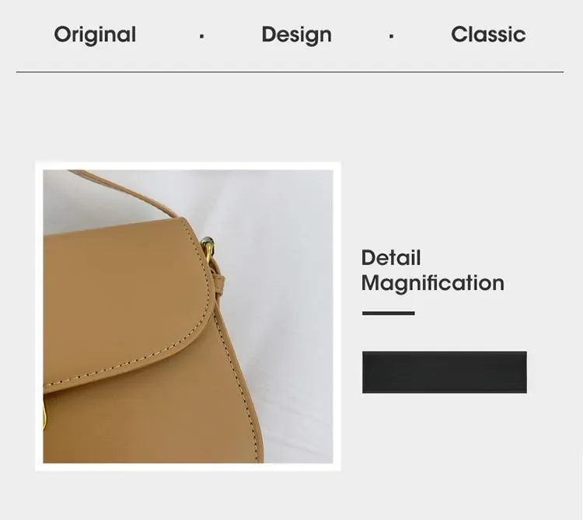This screenshot has width=583, height=520.
Task: Click the tan handbag detail photo
Action: click(188, 316)
